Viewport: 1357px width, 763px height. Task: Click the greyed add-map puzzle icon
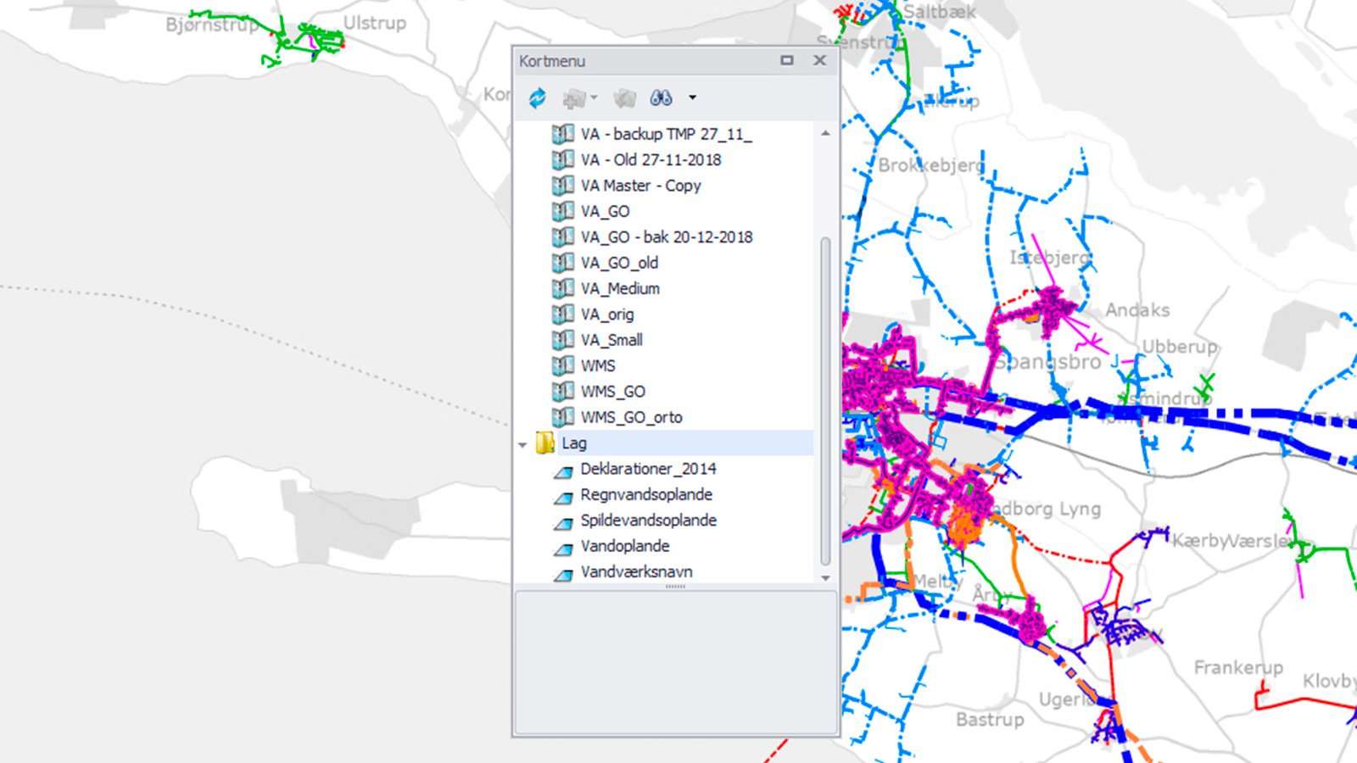coord(574,98)
